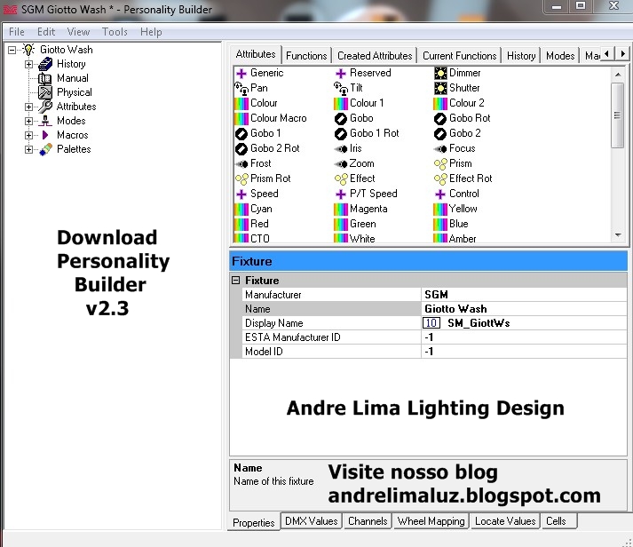Expand the Macros tree node
Image resolution: width=633 pixels, height=547 pixels.
point(28,135)
